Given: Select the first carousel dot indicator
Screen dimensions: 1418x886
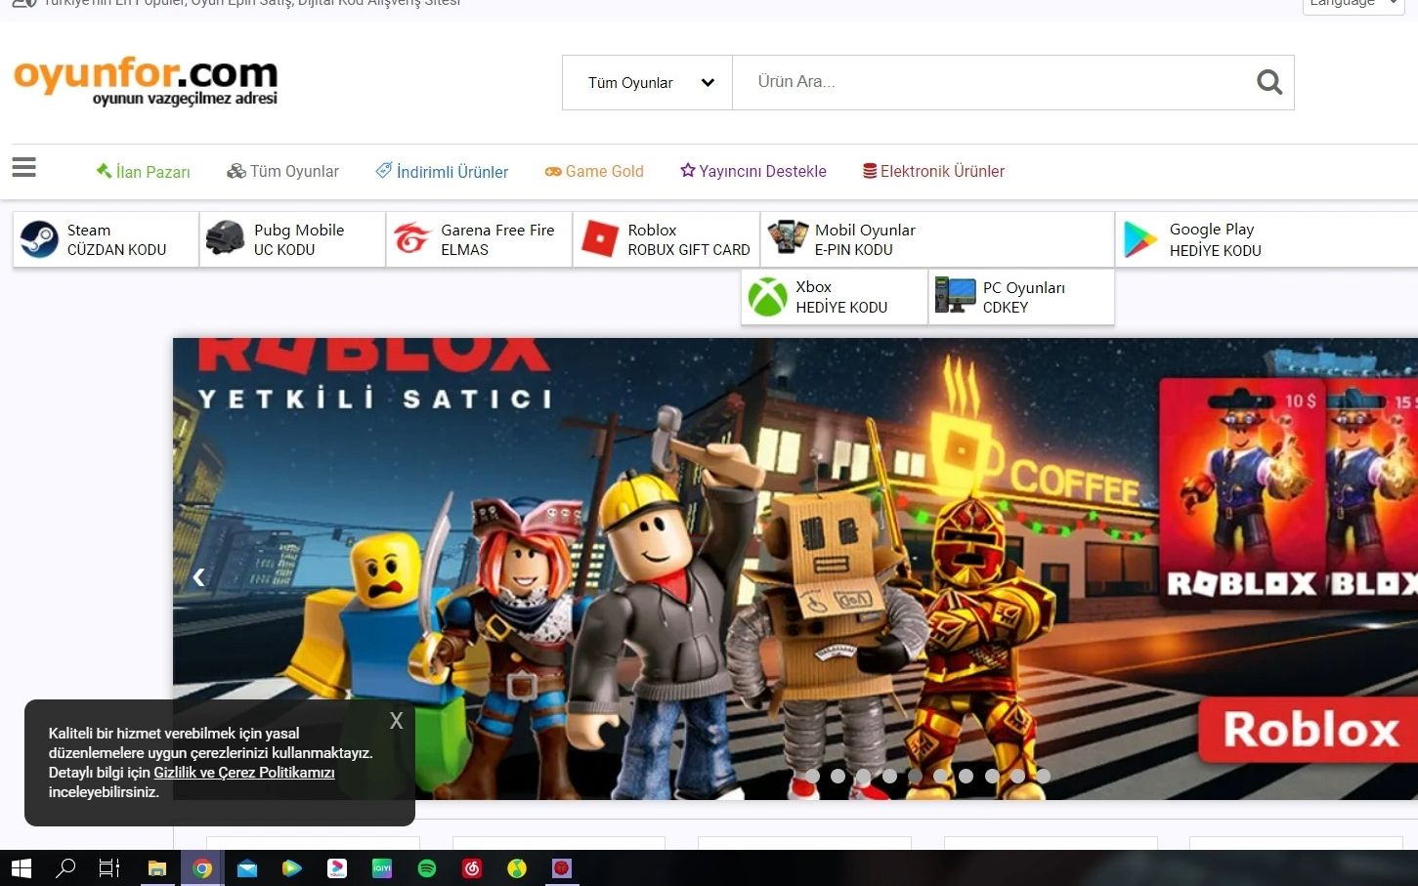Looking at the screenshot, I should [812, 776].
